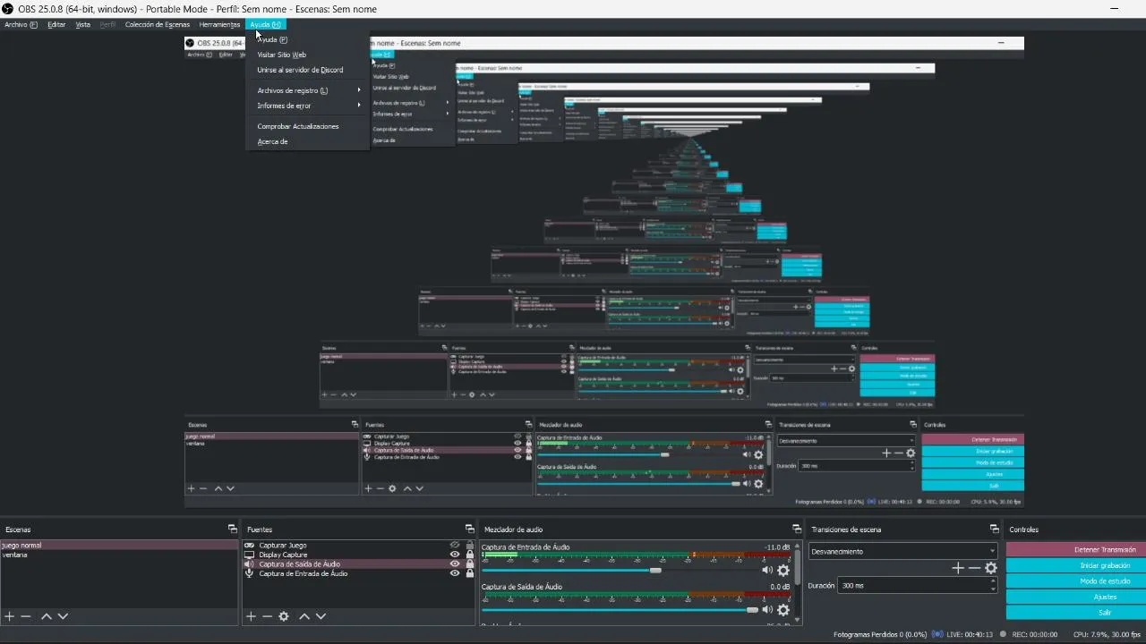Open the Editar menu

click(56, 24)
